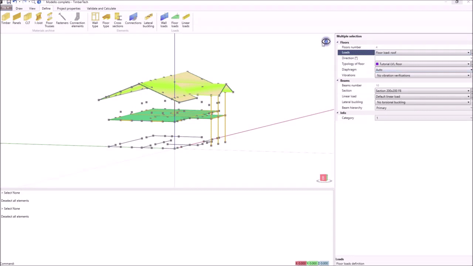Collapse the Info property group
Screen dimensions: 473x266
(338, 113)
